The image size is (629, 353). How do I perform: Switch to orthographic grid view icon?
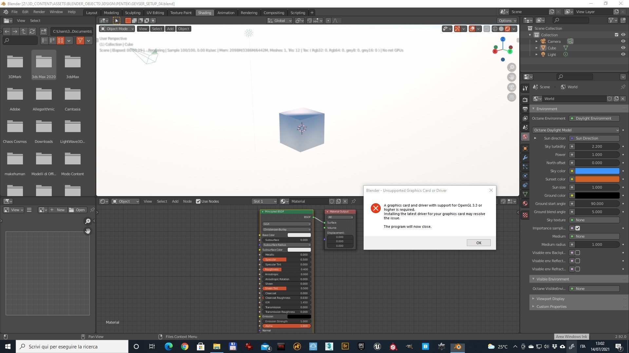(511, 97)
